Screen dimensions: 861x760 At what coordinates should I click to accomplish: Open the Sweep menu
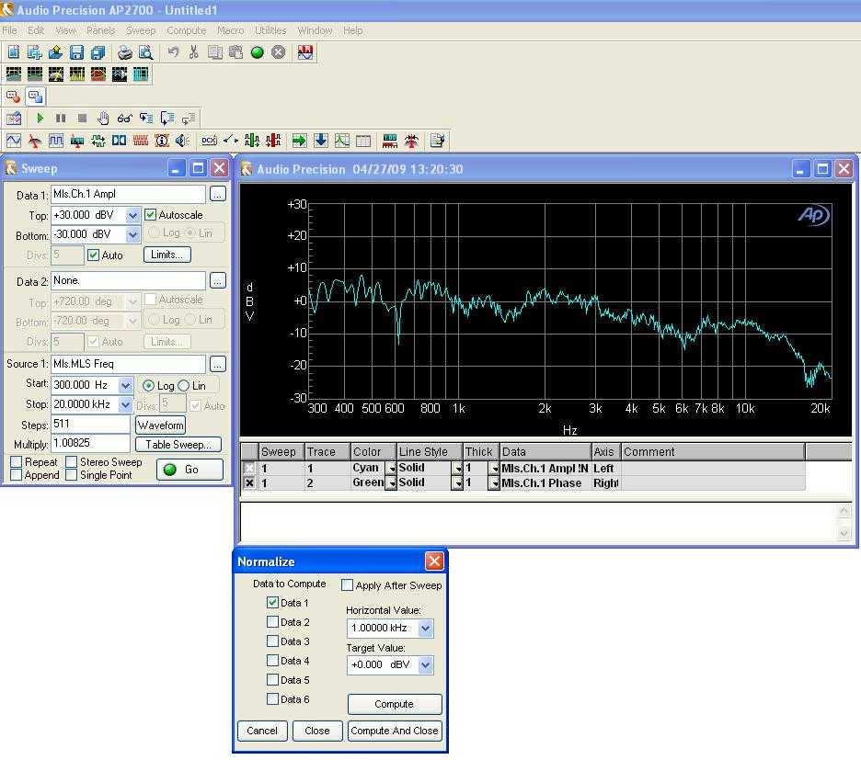(x=141, y=30)
